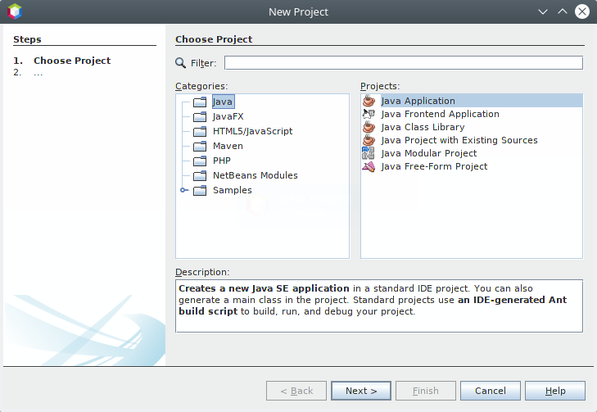This screenshot has width=597, height=412.
Task: Click the Java Free-Form Project icon
Action: (x=369, y=166)
